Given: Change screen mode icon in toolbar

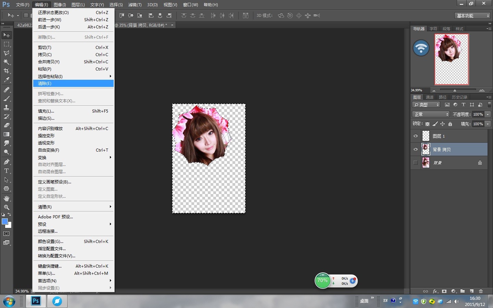Looking at the screenshot, I should pyautogui.click(x=7, y=243).
